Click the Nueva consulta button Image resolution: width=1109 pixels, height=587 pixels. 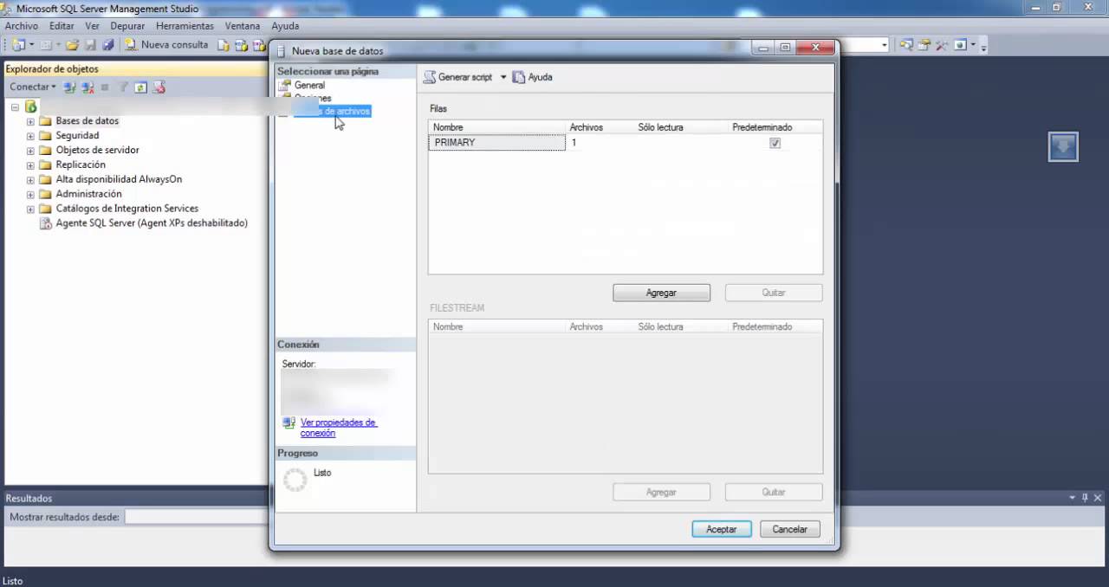(x=166, y=44)
